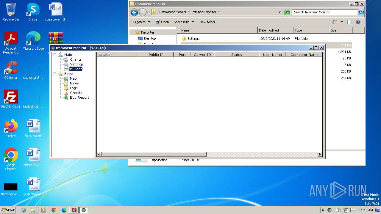Open Share with dropdown in Explorer
Image resolution: width=381 pixels, height=214 pixels.
184,22
